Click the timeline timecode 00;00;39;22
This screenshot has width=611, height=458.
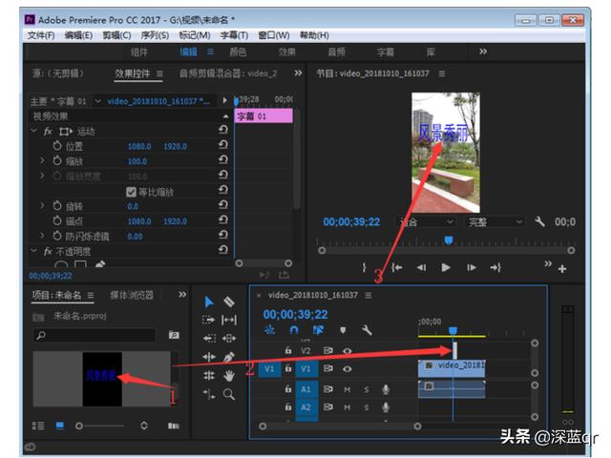pos(295,314)
